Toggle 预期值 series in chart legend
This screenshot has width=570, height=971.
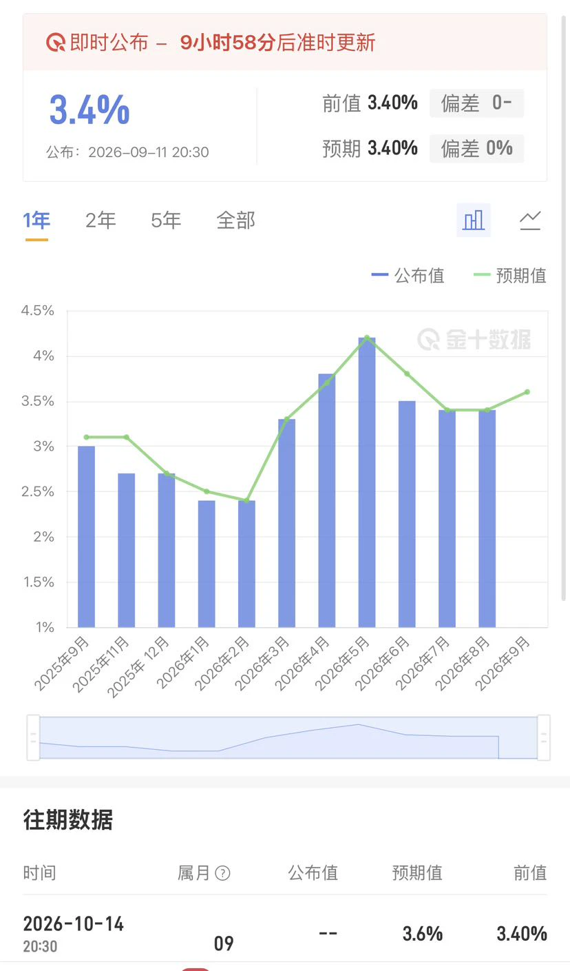(510, 276)
